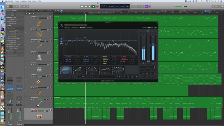224x126 pixels.
Task: Check the region Mute checkbox
Action: 15,13
